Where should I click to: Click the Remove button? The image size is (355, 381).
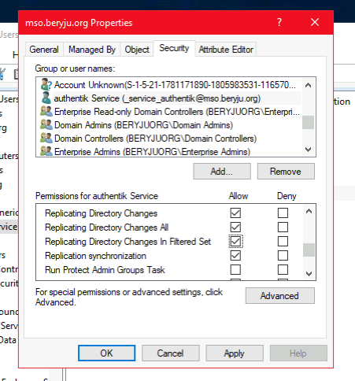tap(286, 172)
